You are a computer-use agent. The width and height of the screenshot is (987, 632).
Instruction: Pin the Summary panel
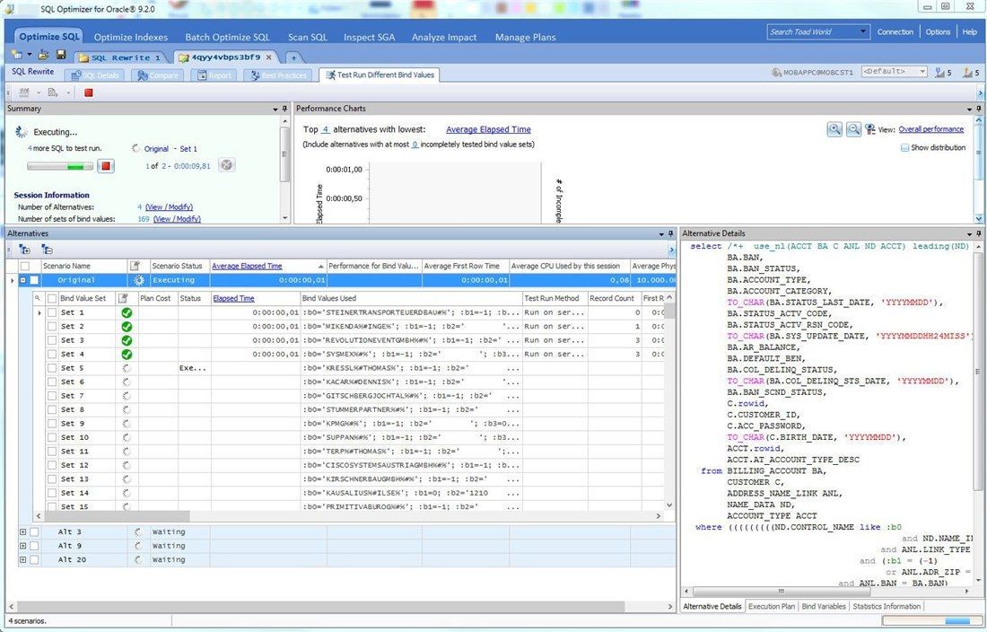285,109
